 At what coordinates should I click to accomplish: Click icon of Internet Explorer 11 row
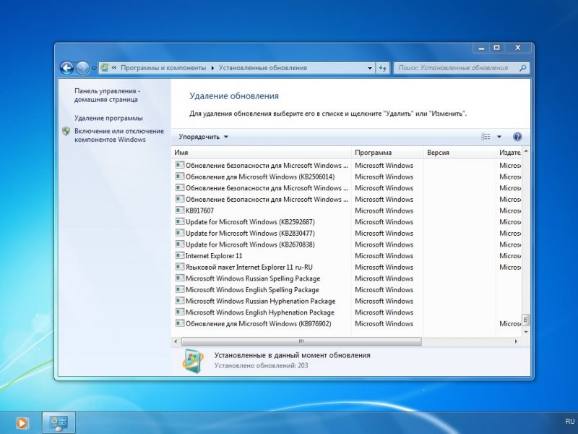click(180, 255)
